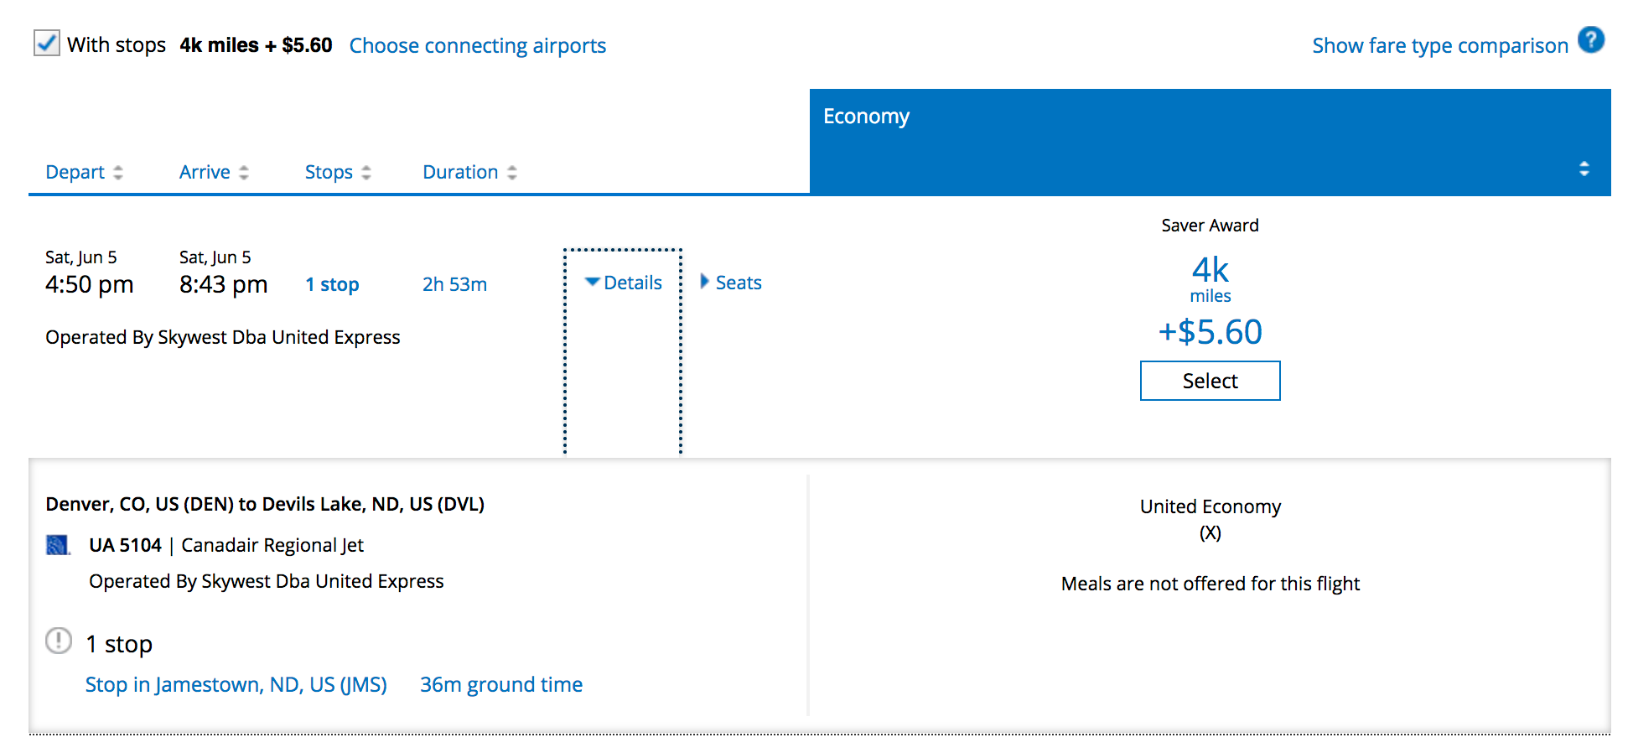Screen dimensions: 1633x753
Task: Click the 1 stop link in flight row
Action: click(x=332, y=285)
